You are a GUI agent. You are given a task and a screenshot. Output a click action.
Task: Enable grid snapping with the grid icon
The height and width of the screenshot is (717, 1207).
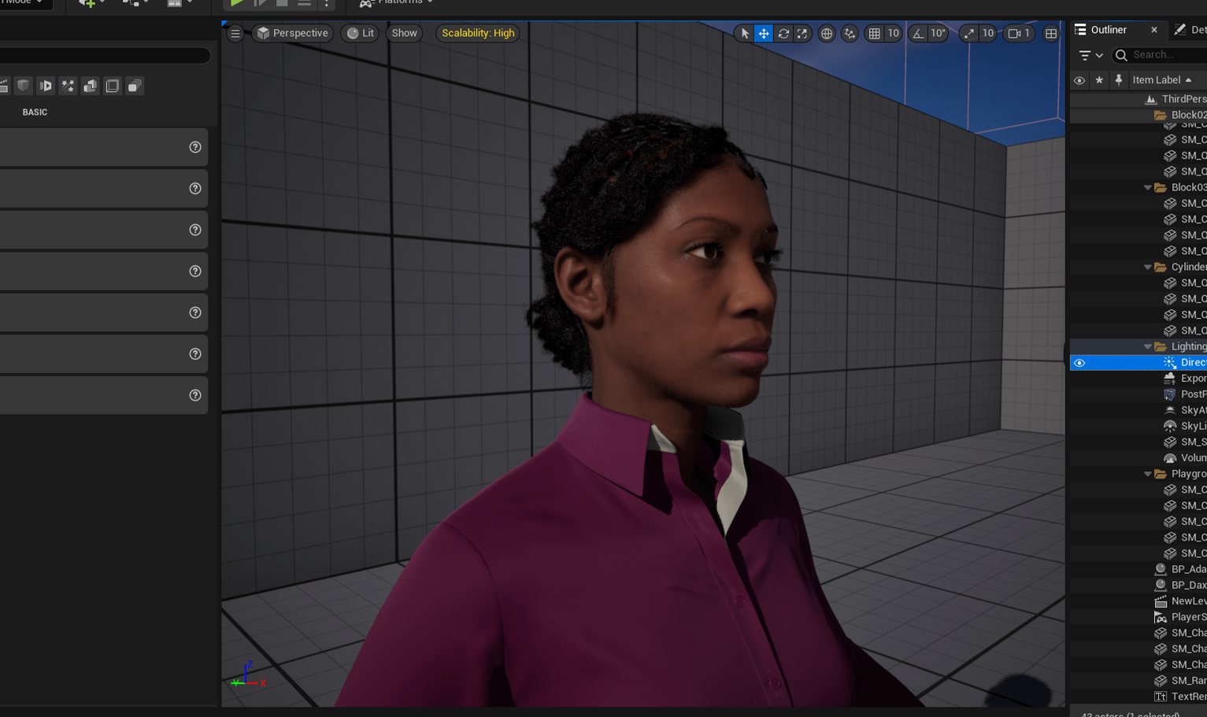coord(875,34)
